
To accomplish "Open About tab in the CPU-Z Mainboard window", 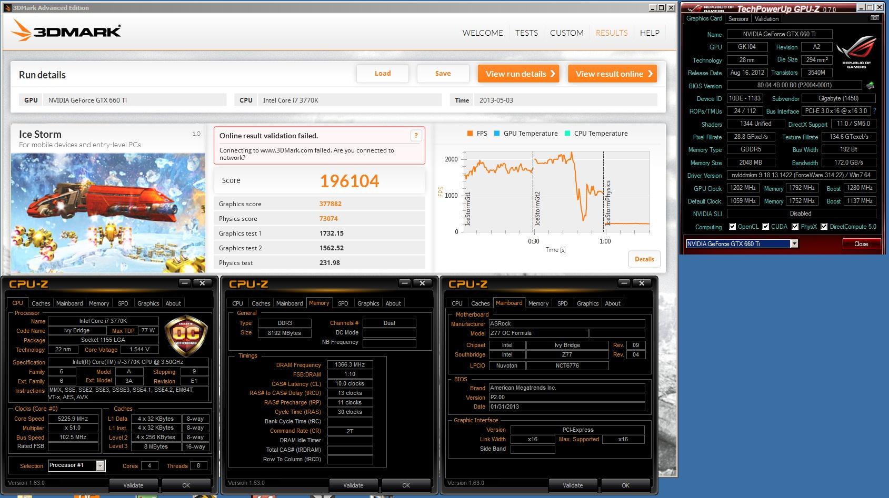I will click(612, 303).
